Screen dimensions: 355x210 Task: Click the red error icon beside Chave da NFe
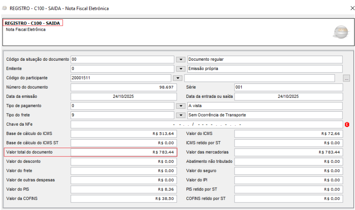pyautogui.click(x=347, y=124)
